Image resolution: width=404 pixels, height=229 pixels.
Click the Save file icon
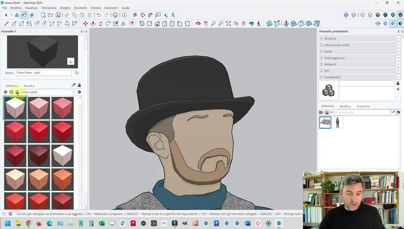coord(58,15)
